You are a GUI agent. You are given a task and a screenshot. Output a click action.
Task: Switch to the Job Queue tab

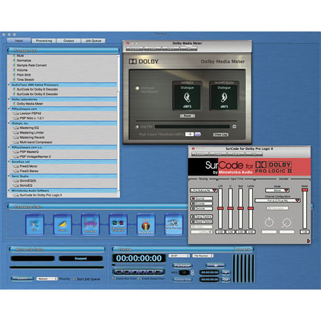click(x=93, y=40)
